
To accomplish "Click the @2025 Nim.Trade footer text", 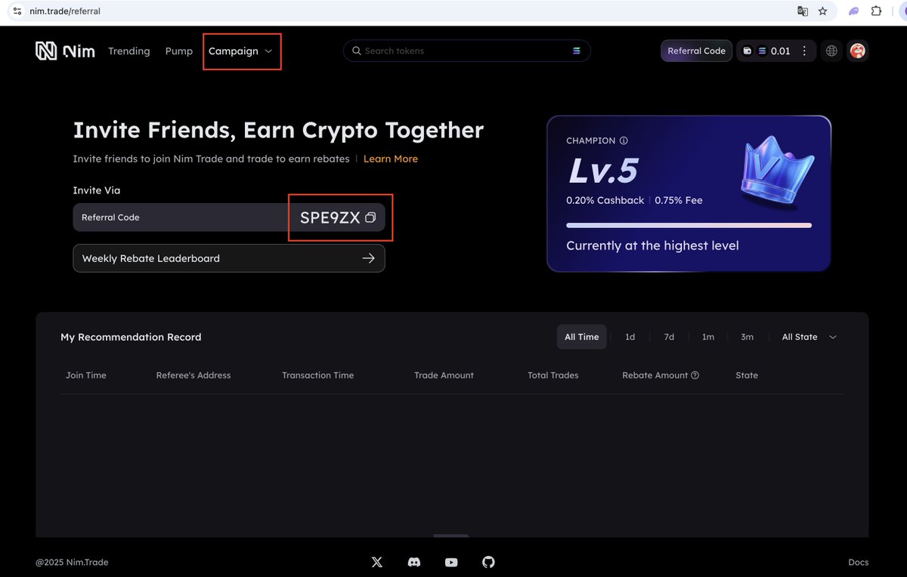I will 72,562.
